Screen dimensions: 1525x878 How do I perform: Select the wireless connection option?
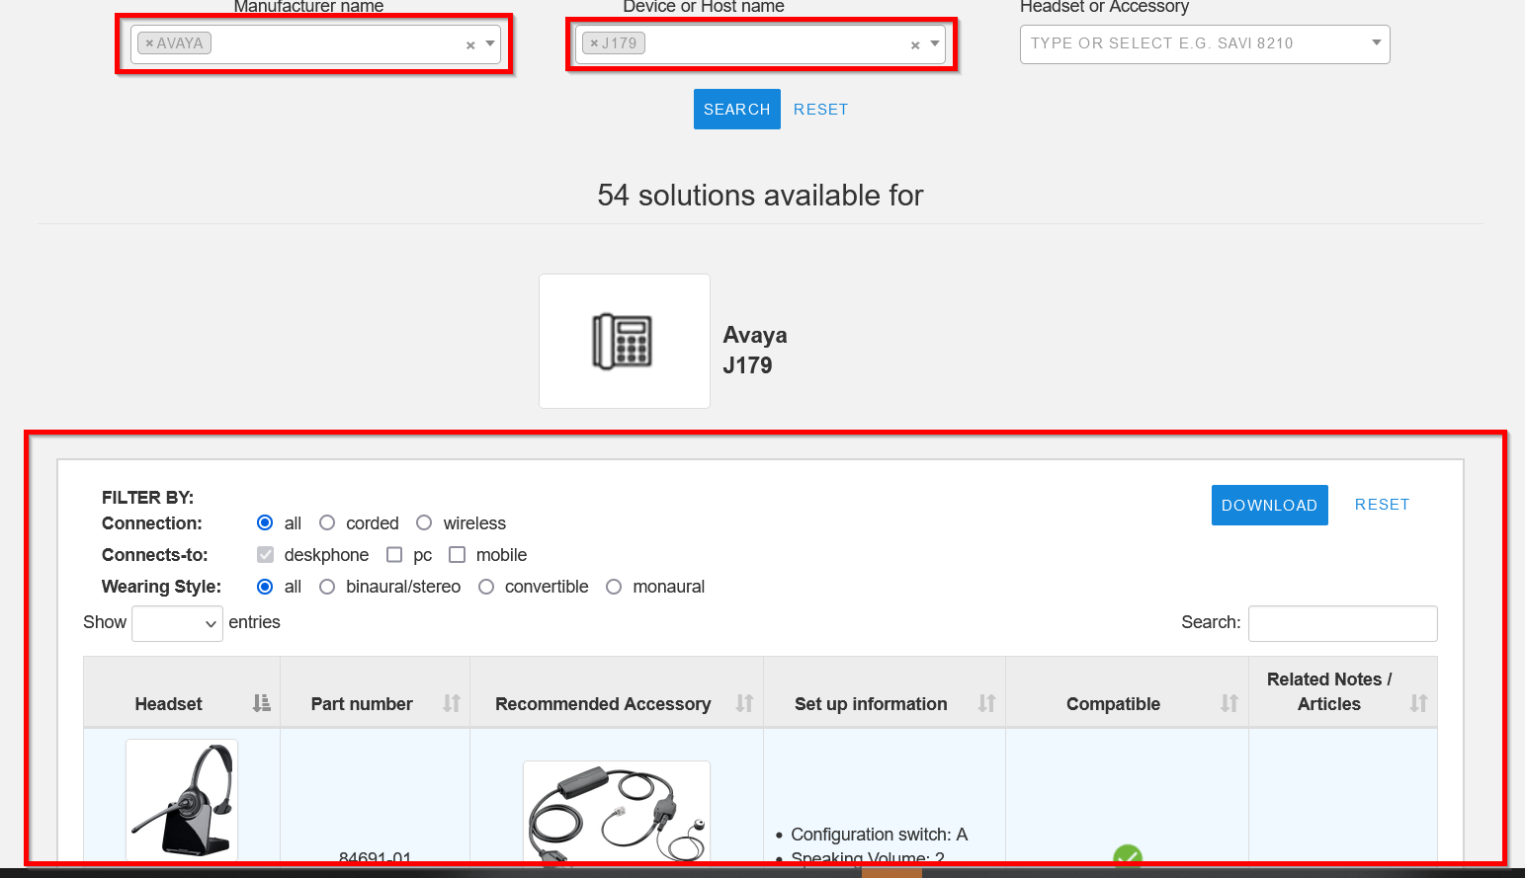[x=424, y=522]
